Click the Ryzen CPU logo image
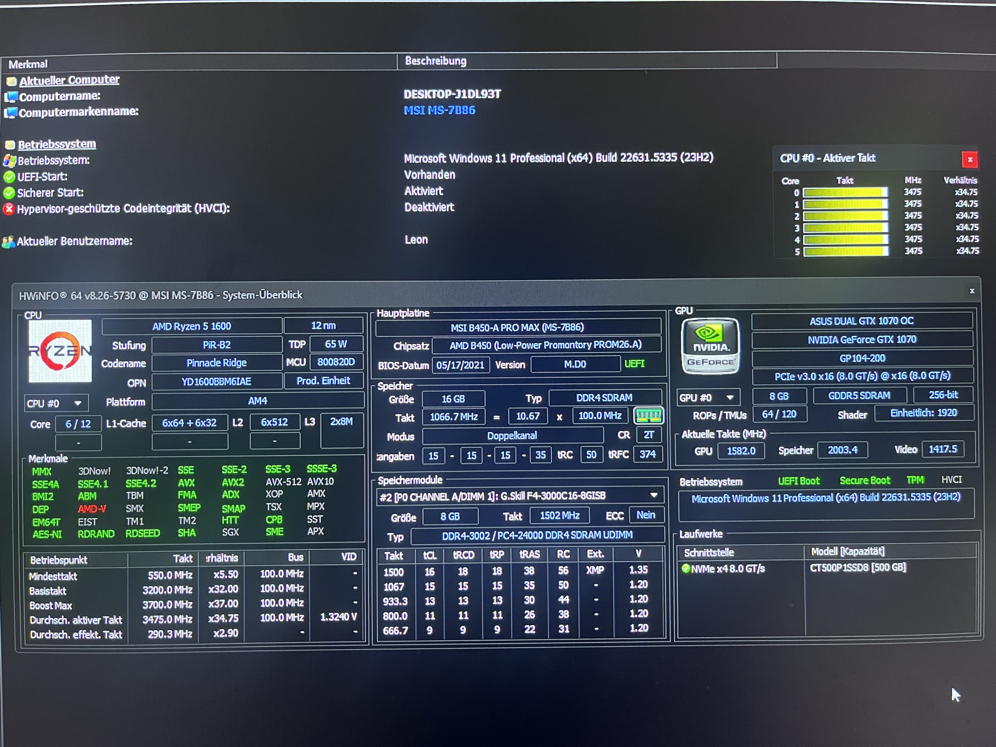Viewport: 996px width, 747px height. (x=60, y=351)
